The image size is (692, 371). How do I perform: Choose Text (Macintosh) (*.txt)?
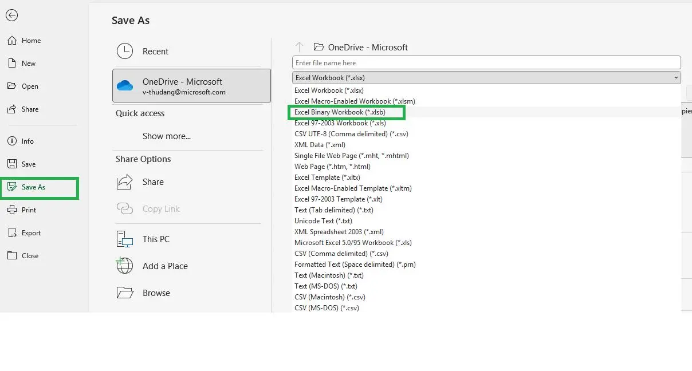tap(329, 275)
